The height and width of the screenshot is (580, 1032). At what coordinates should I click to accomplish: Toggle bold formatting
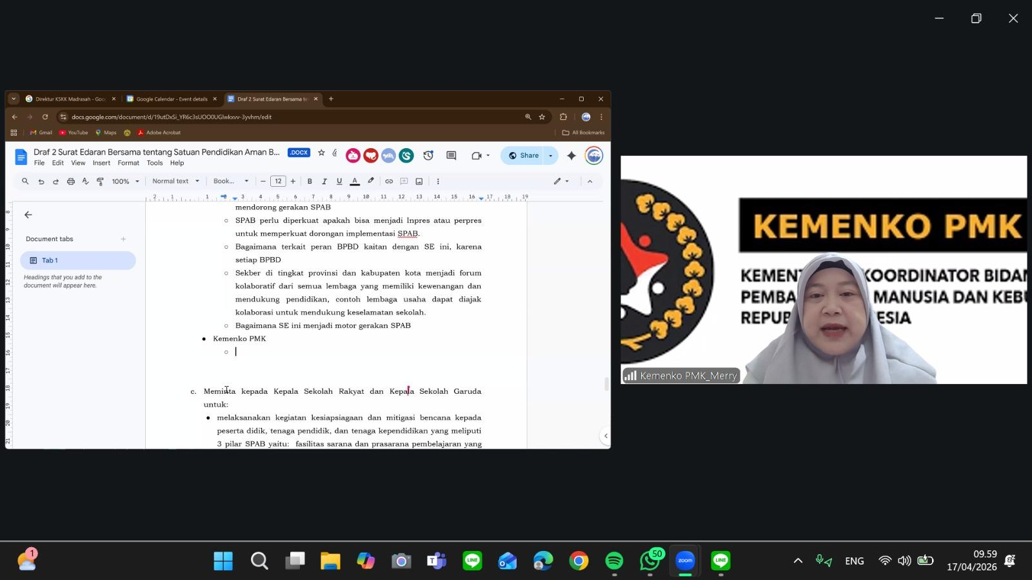(x=310, y=181)
